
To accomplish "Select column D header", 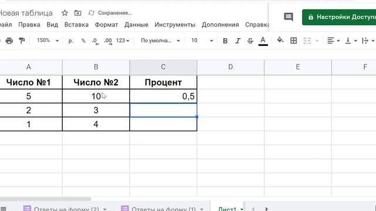I will click(231, 67).
